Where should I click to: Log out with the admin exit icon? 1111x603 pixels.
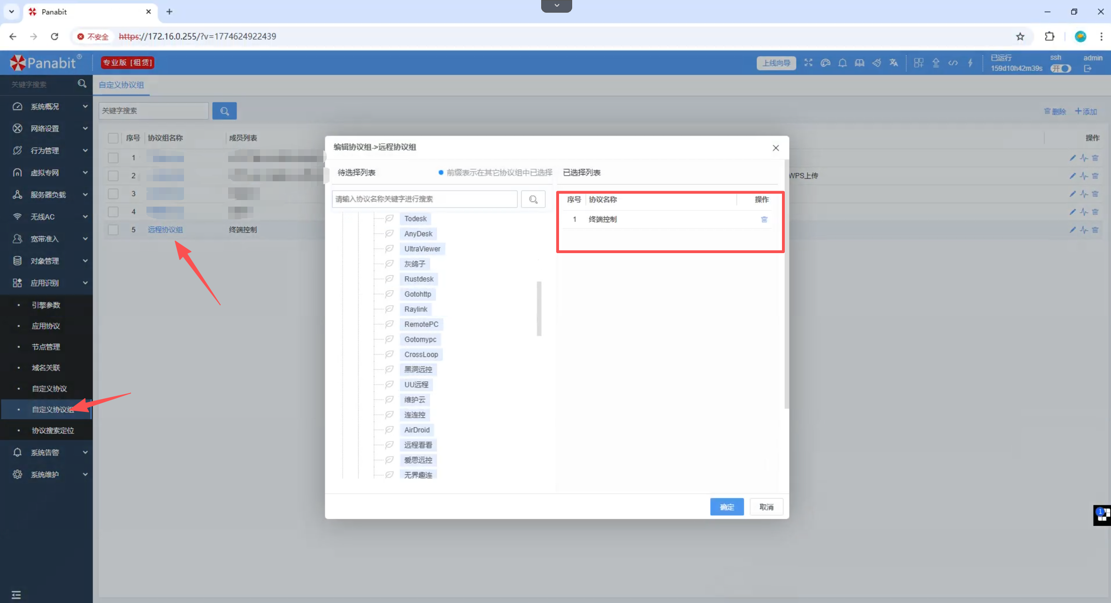pyautogui.click(x=1088, y=69)
